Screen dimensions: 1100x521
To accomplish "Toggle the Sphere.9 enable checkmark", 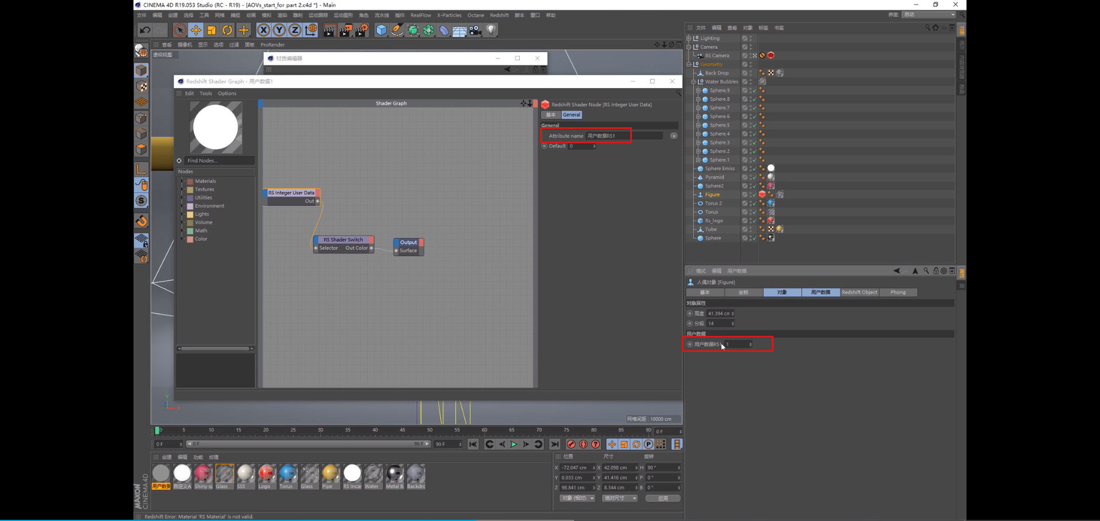I will [754, 91].
